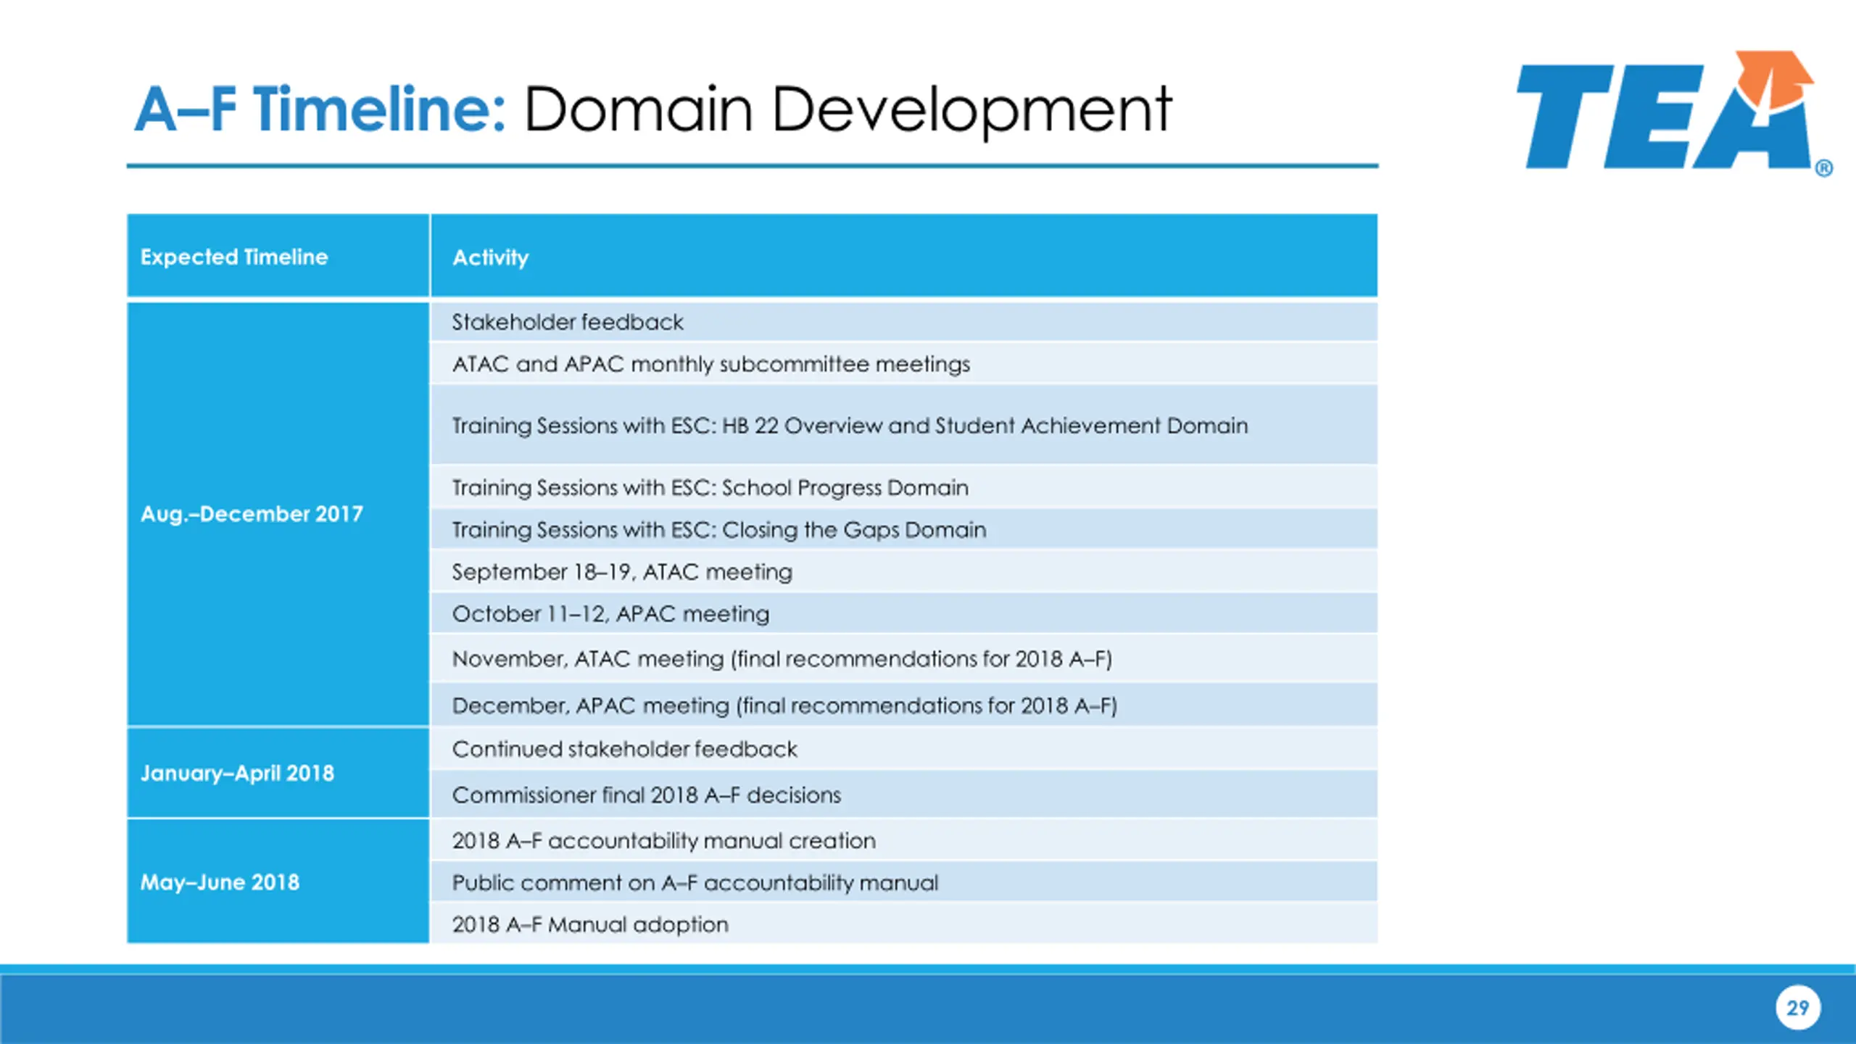Click 'Public comment on A–F accountability manual' row

click(x=904, y=882)
